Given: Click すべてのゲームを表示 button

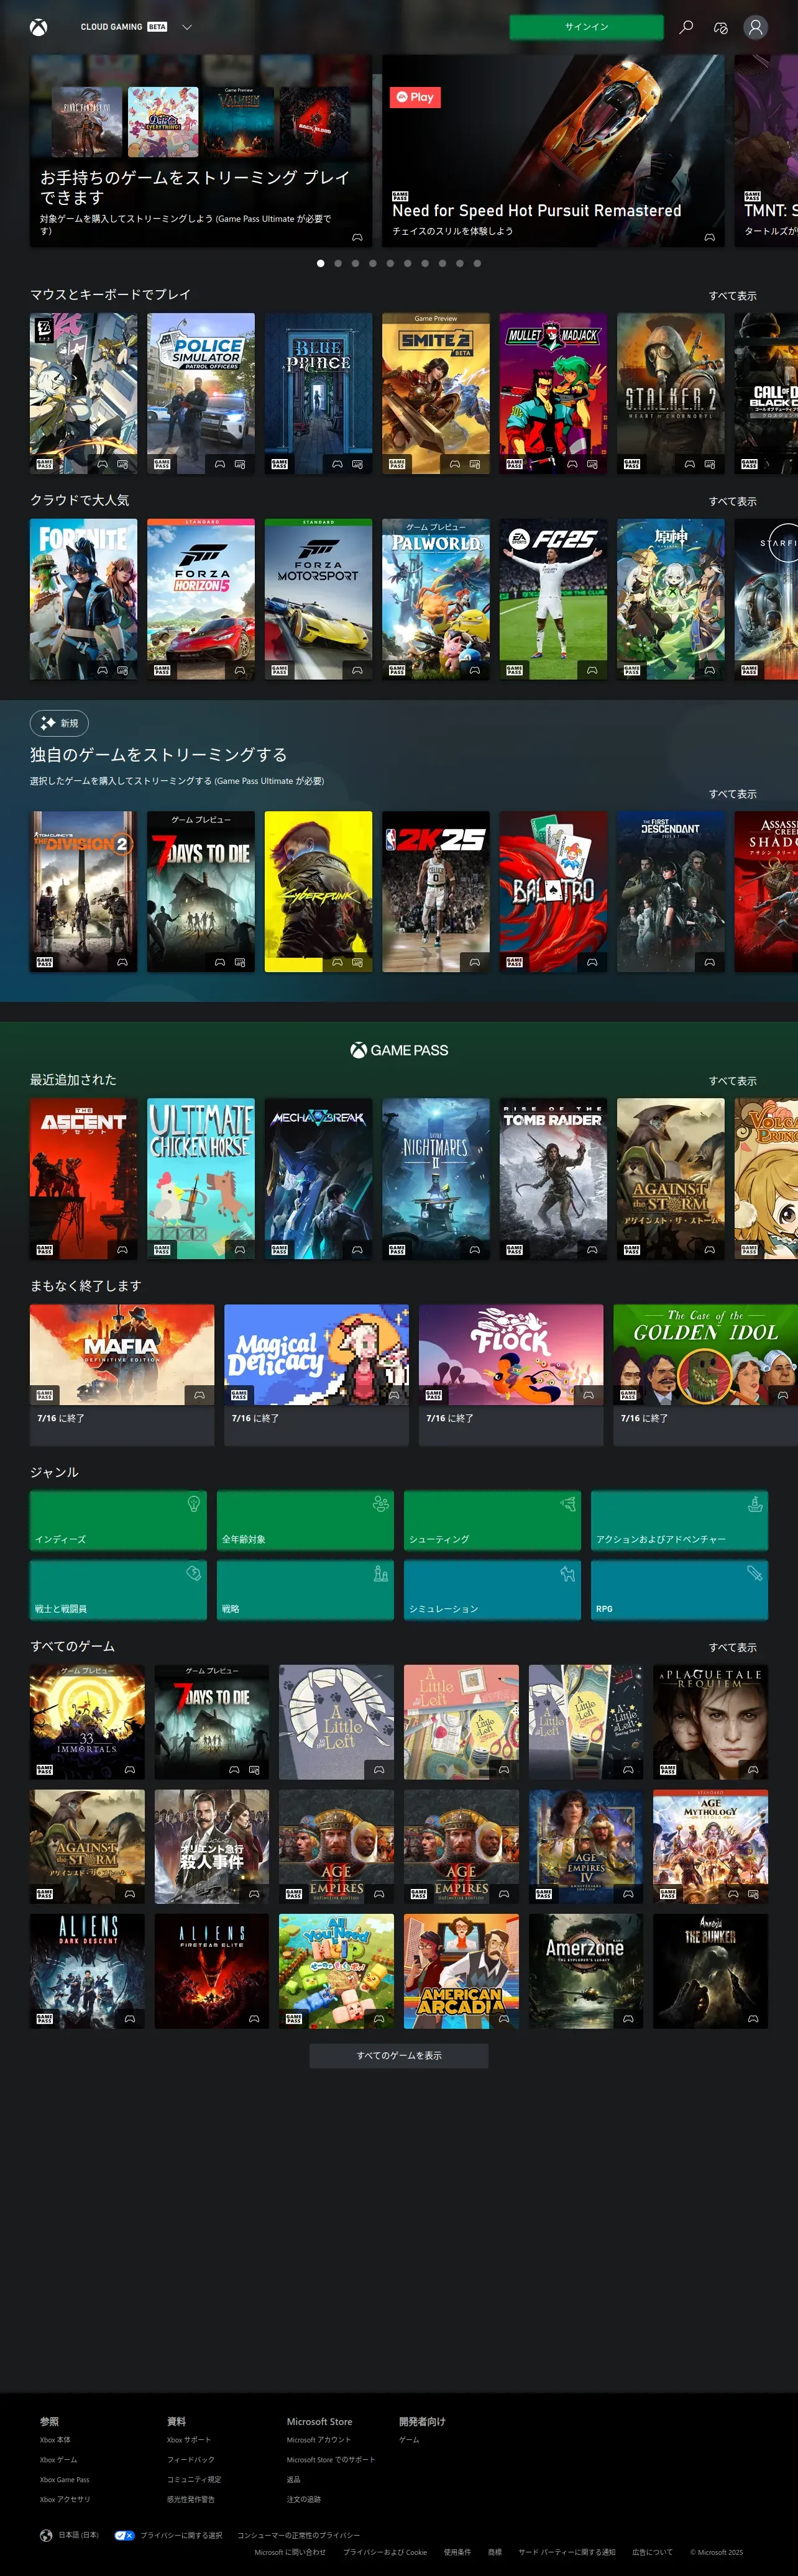Looking at the screenshot, I should 399,2055.
